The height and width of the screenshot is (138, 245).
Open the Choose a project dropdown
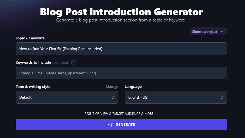click(208, 32)
